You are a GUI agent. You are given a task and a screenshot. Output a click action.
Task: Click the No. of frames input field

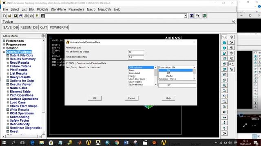tap(136, 52)
